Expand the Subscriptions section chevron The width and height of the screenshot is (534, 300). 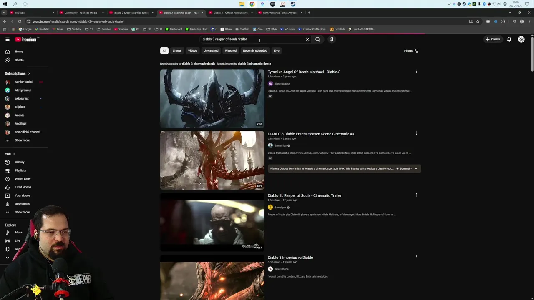29,74
